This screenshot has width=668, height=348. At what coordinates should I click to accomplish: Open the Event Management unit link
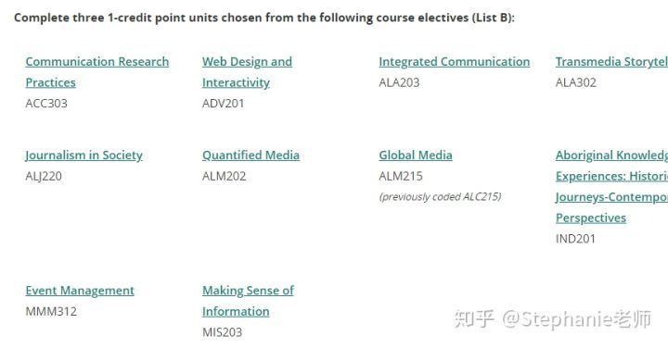[x=80, y=291]
